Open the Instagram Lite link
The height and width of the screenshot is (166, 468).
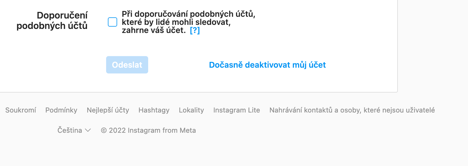(x=237, y=110)
